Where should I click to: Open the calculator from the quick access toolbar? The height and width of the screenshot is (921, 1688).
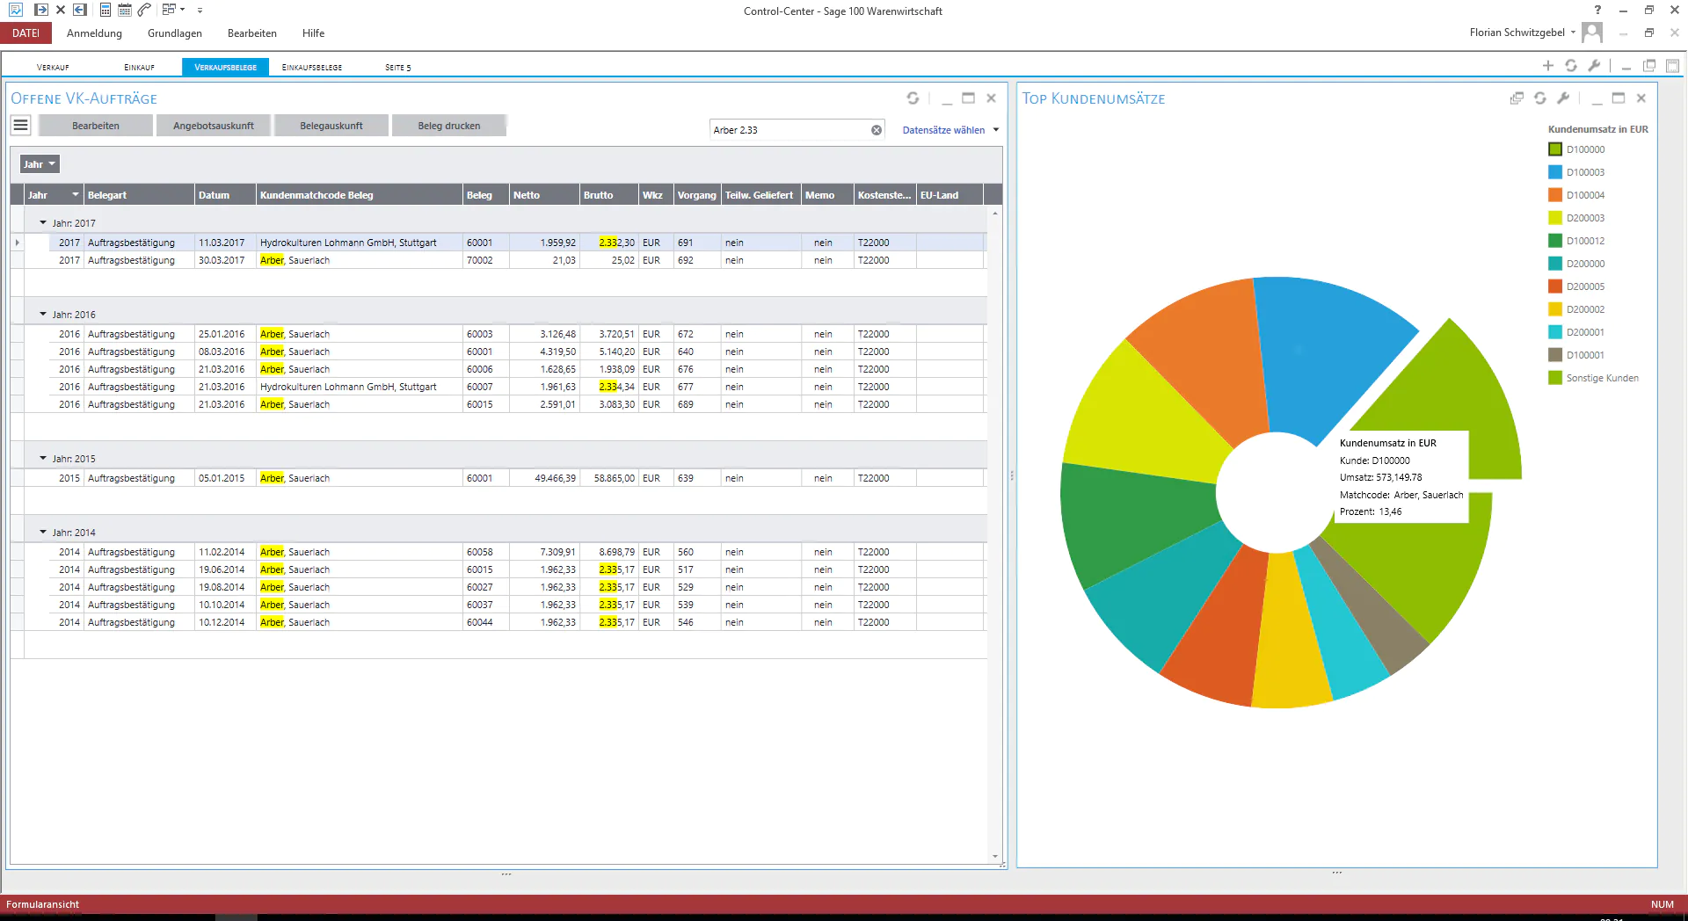(x=105, y=10)
